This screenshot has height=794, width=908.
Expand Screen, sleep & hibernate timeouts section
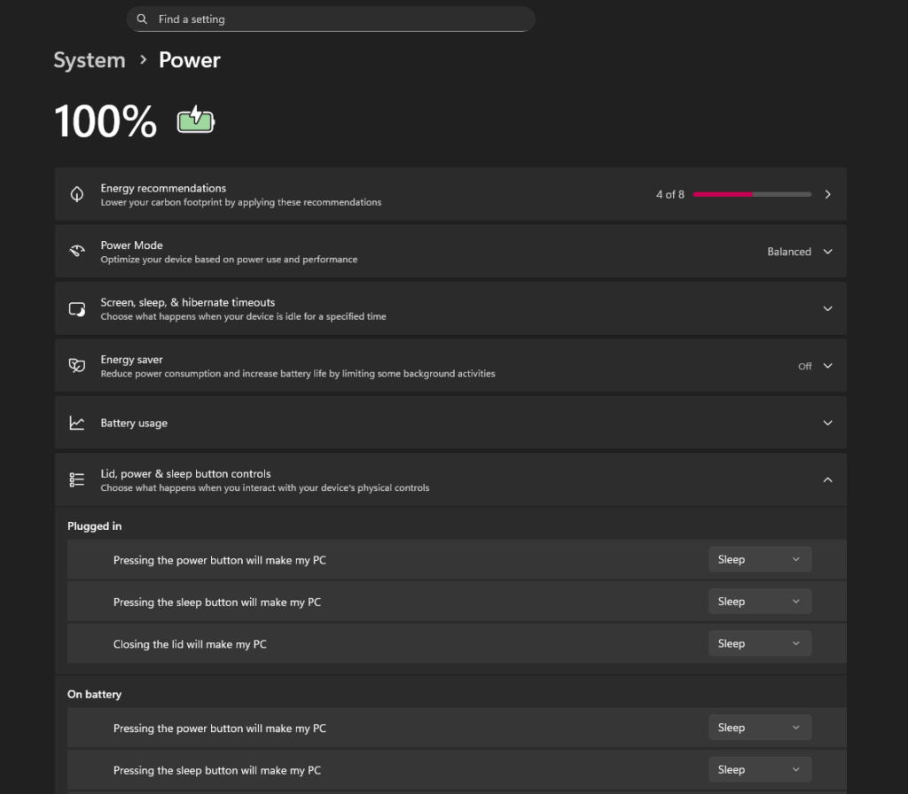[x=827, y=308]
